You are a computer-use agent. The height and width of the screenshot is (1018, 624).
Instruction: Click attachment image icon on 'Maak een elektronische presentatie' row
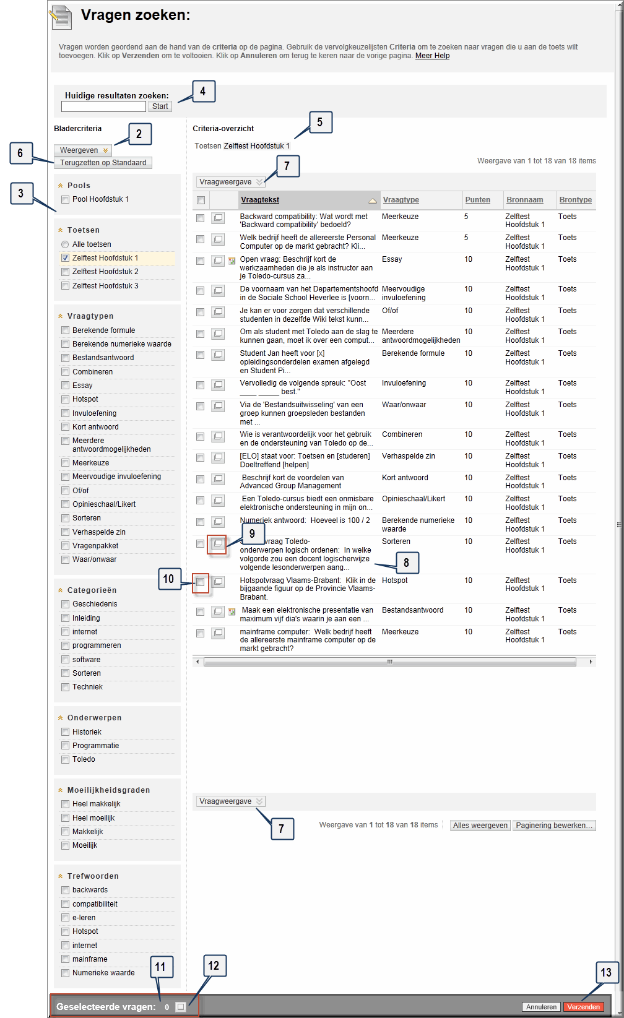pos(232,612)
